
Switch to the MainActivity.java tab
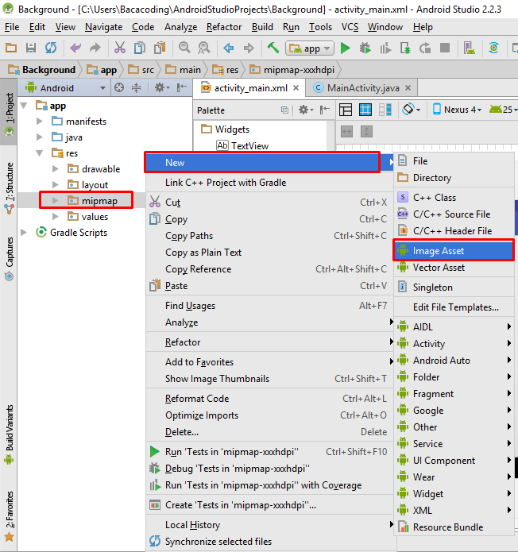coord(363,88)
